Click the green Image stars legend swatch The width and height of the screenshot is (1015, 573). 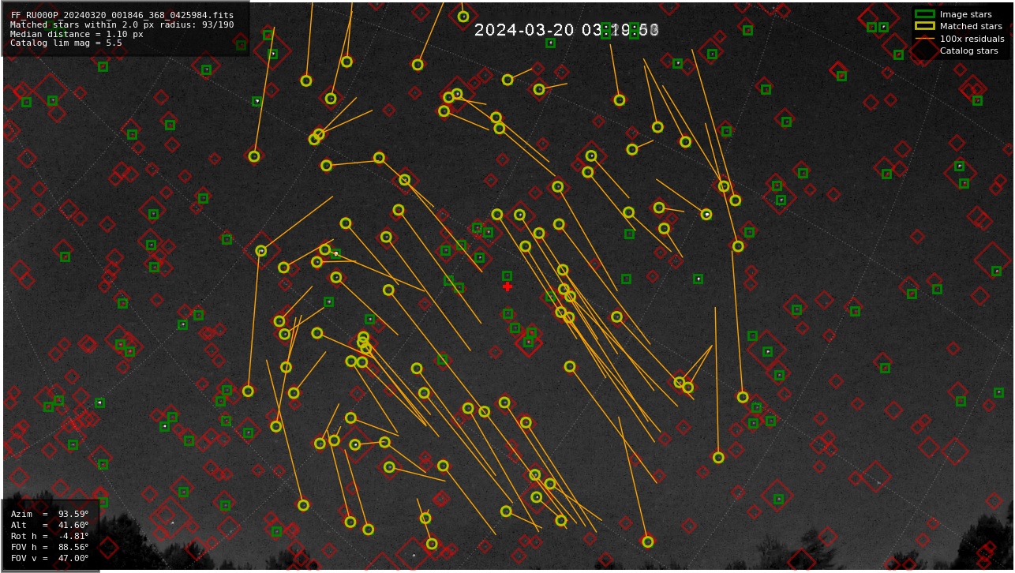point(924,14)
